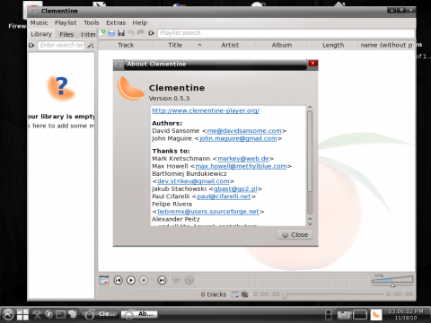
Task: Sort by the Track column header
Action: 126,45
